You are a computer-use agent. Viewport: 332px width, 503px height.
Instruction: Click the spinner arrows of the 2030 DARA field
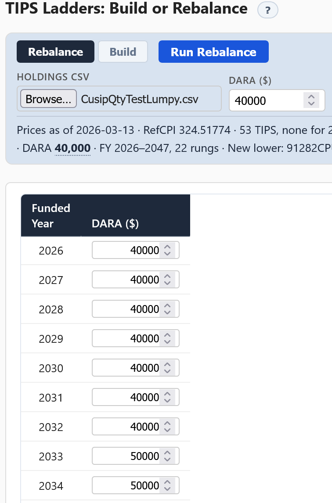pyautogui.click(x=167, y=368)
